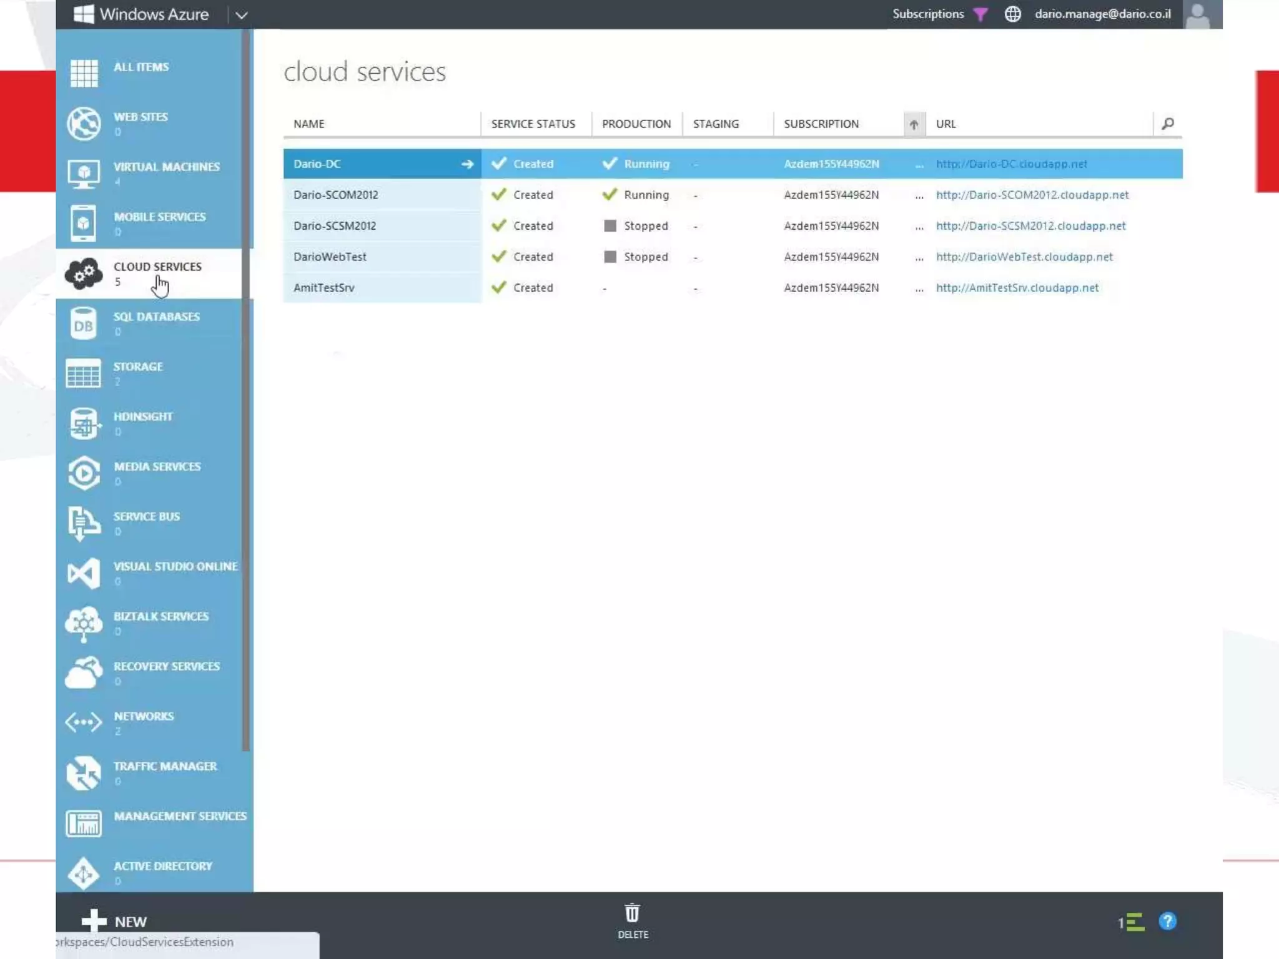Click the globe language icon

tap(1012, 14)
